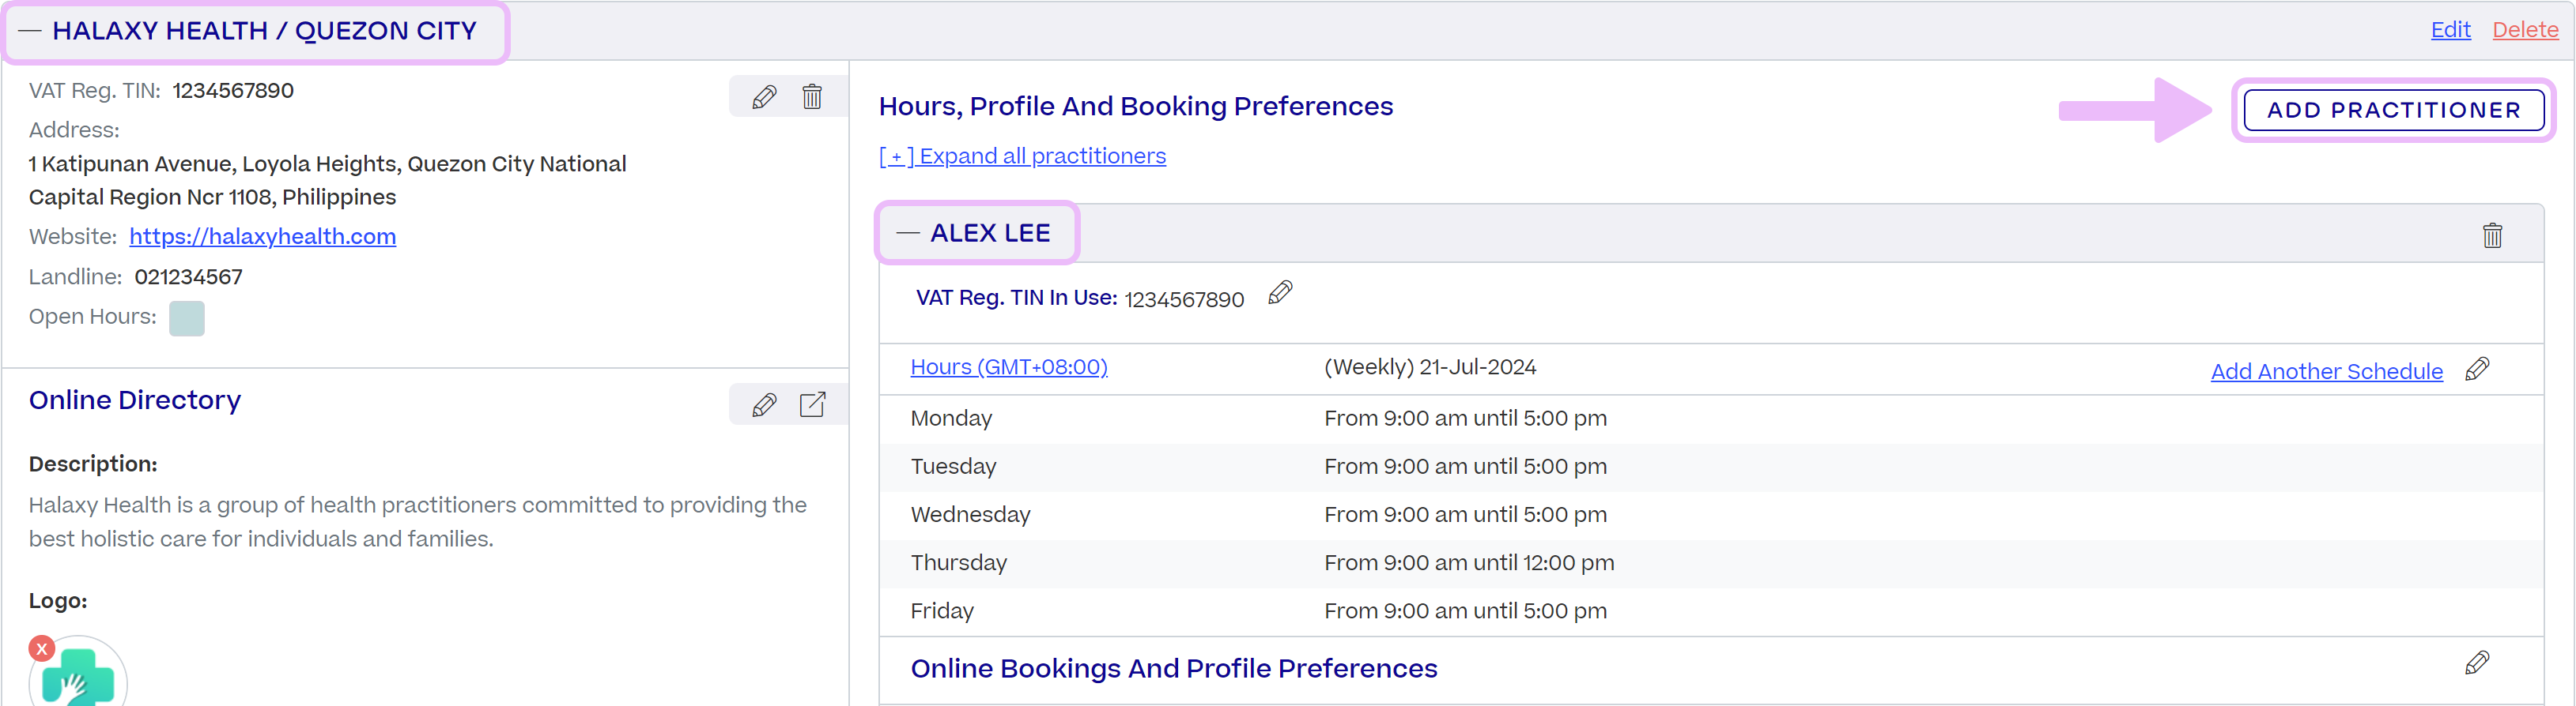Click the Open Hours color swatch
Image resolution: width=2576 pixels, height=706 pixels.
[x=187, y=318]
